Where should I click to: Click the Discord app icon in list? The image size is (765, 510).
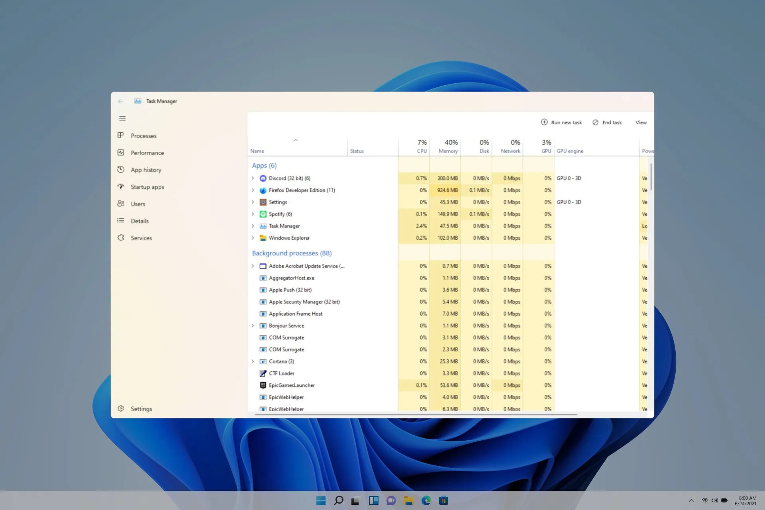pyautogui.click(x=263, y=178)
